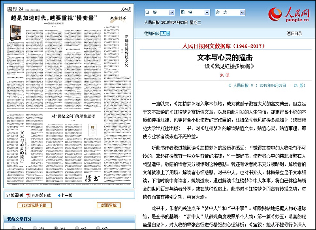Open the vertical 文本与心灵的撞击 title on the preview
This screenshot has height=230, width=316.
pyautogui.click(x=22, y=147)
